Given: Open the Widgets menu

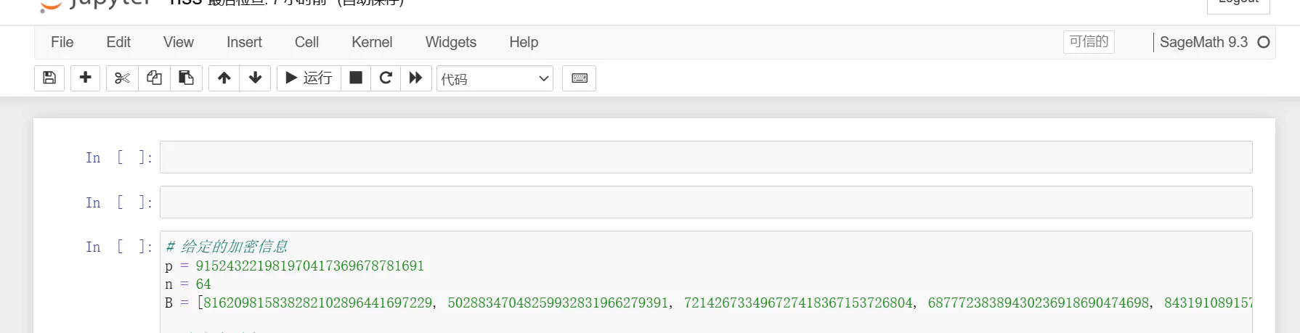Looking at the screenshot, I should [x=451, y=42].
